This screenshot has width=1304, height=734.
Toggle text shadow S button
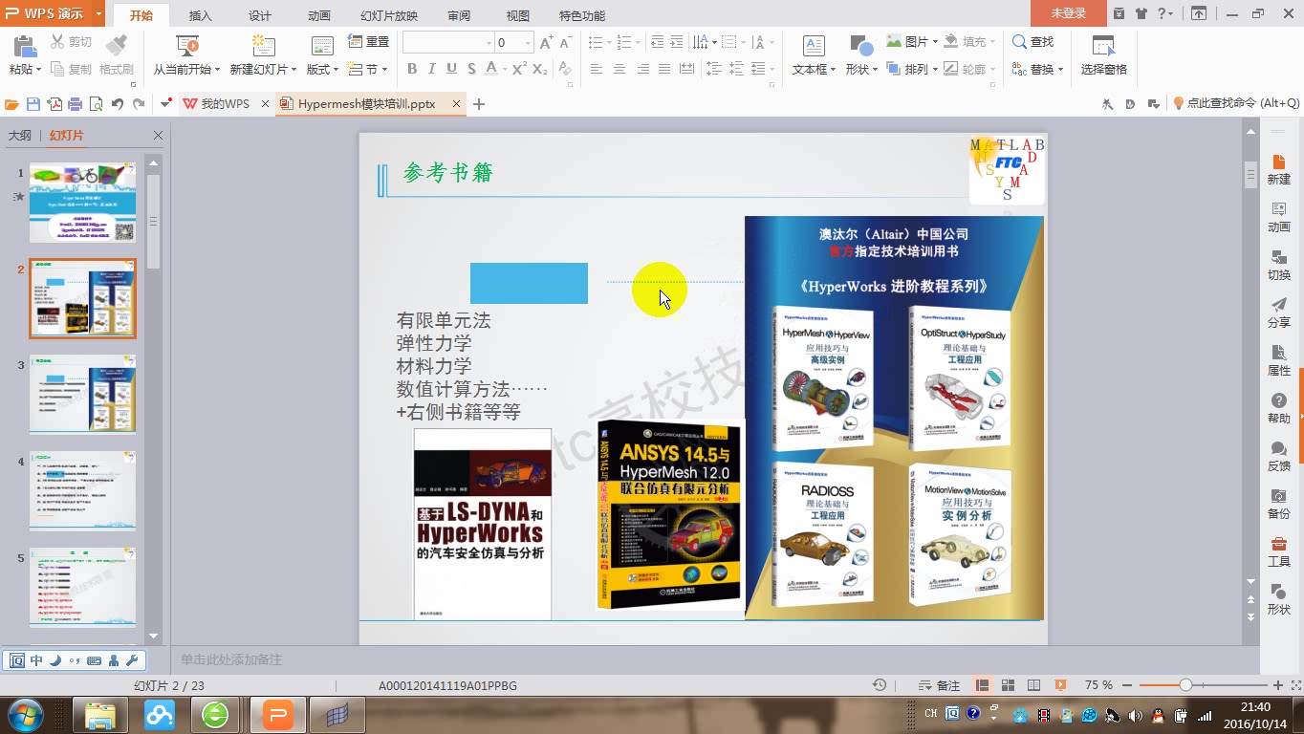pyautogui.click(x=470, y=69)
